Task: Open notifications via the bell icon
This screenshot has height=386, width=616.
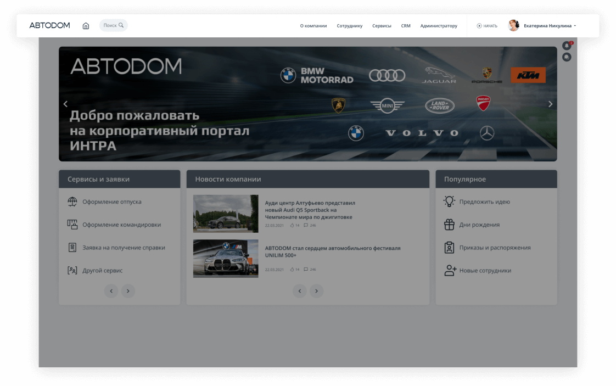Action: (567, 46)
